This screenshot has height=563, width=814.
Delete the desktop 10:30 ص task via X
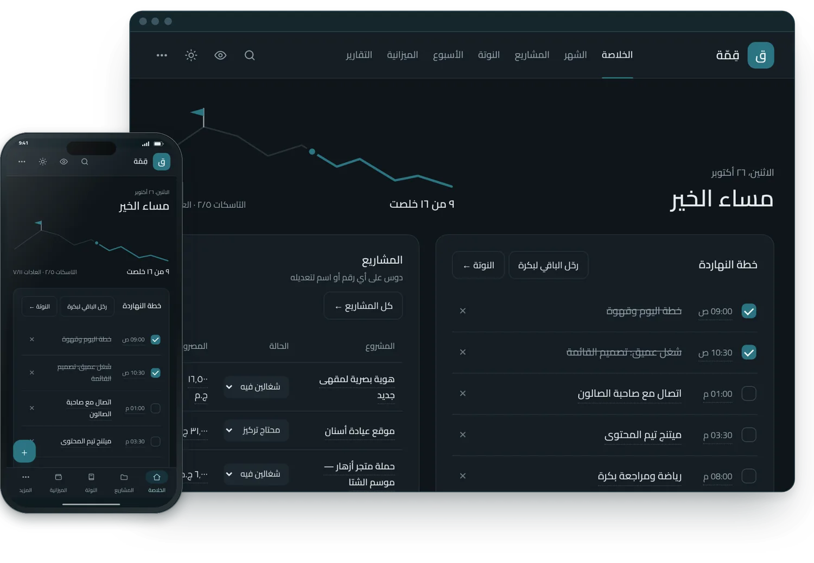[x=463, y=352]
